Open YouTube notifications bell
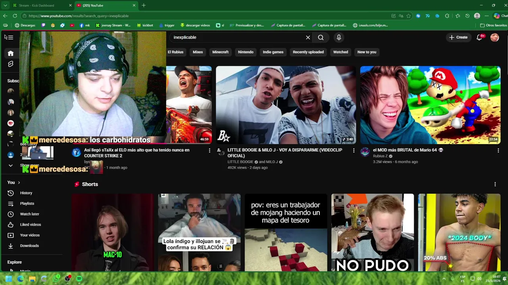The width and height of the screenshot is (508, 285). coord(479,37)
